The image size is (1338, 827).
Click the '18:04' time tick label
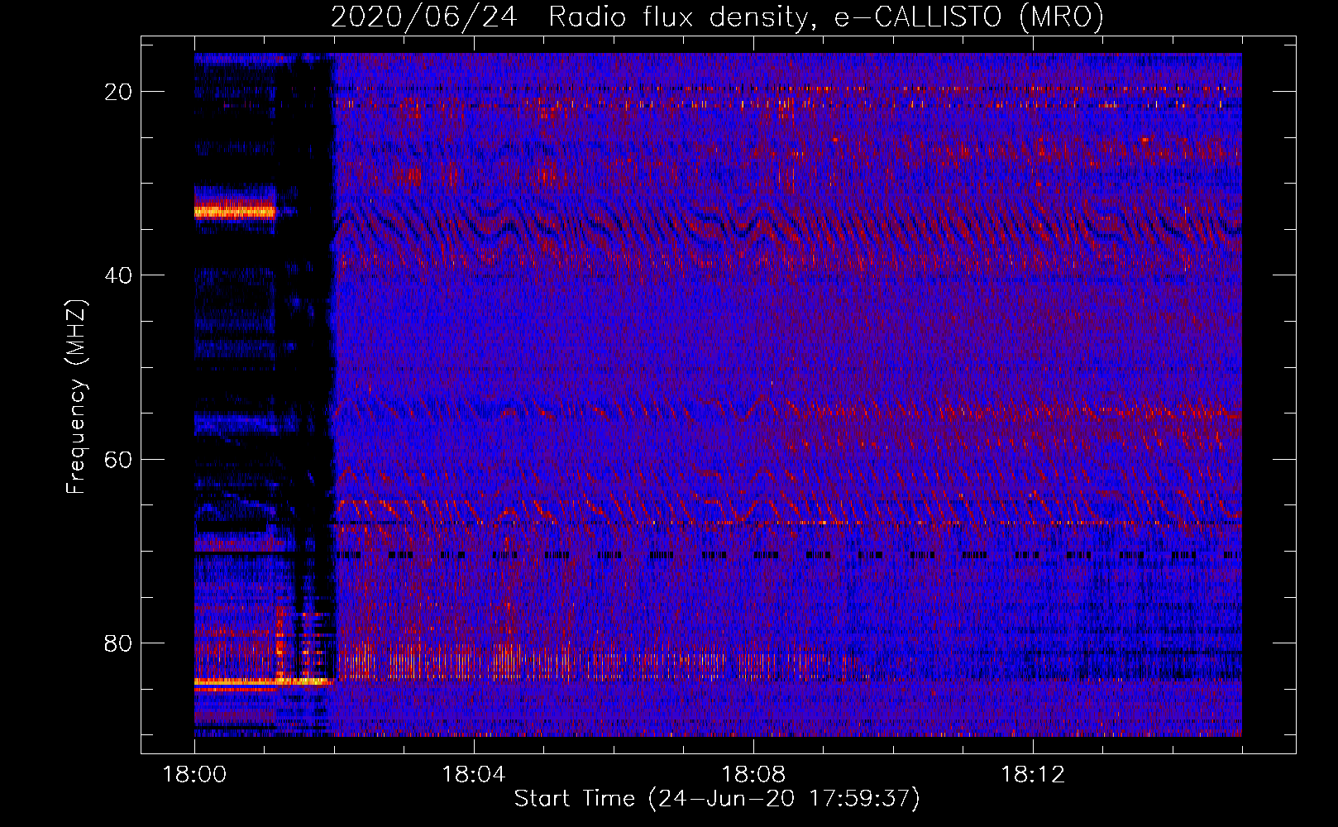473,775
